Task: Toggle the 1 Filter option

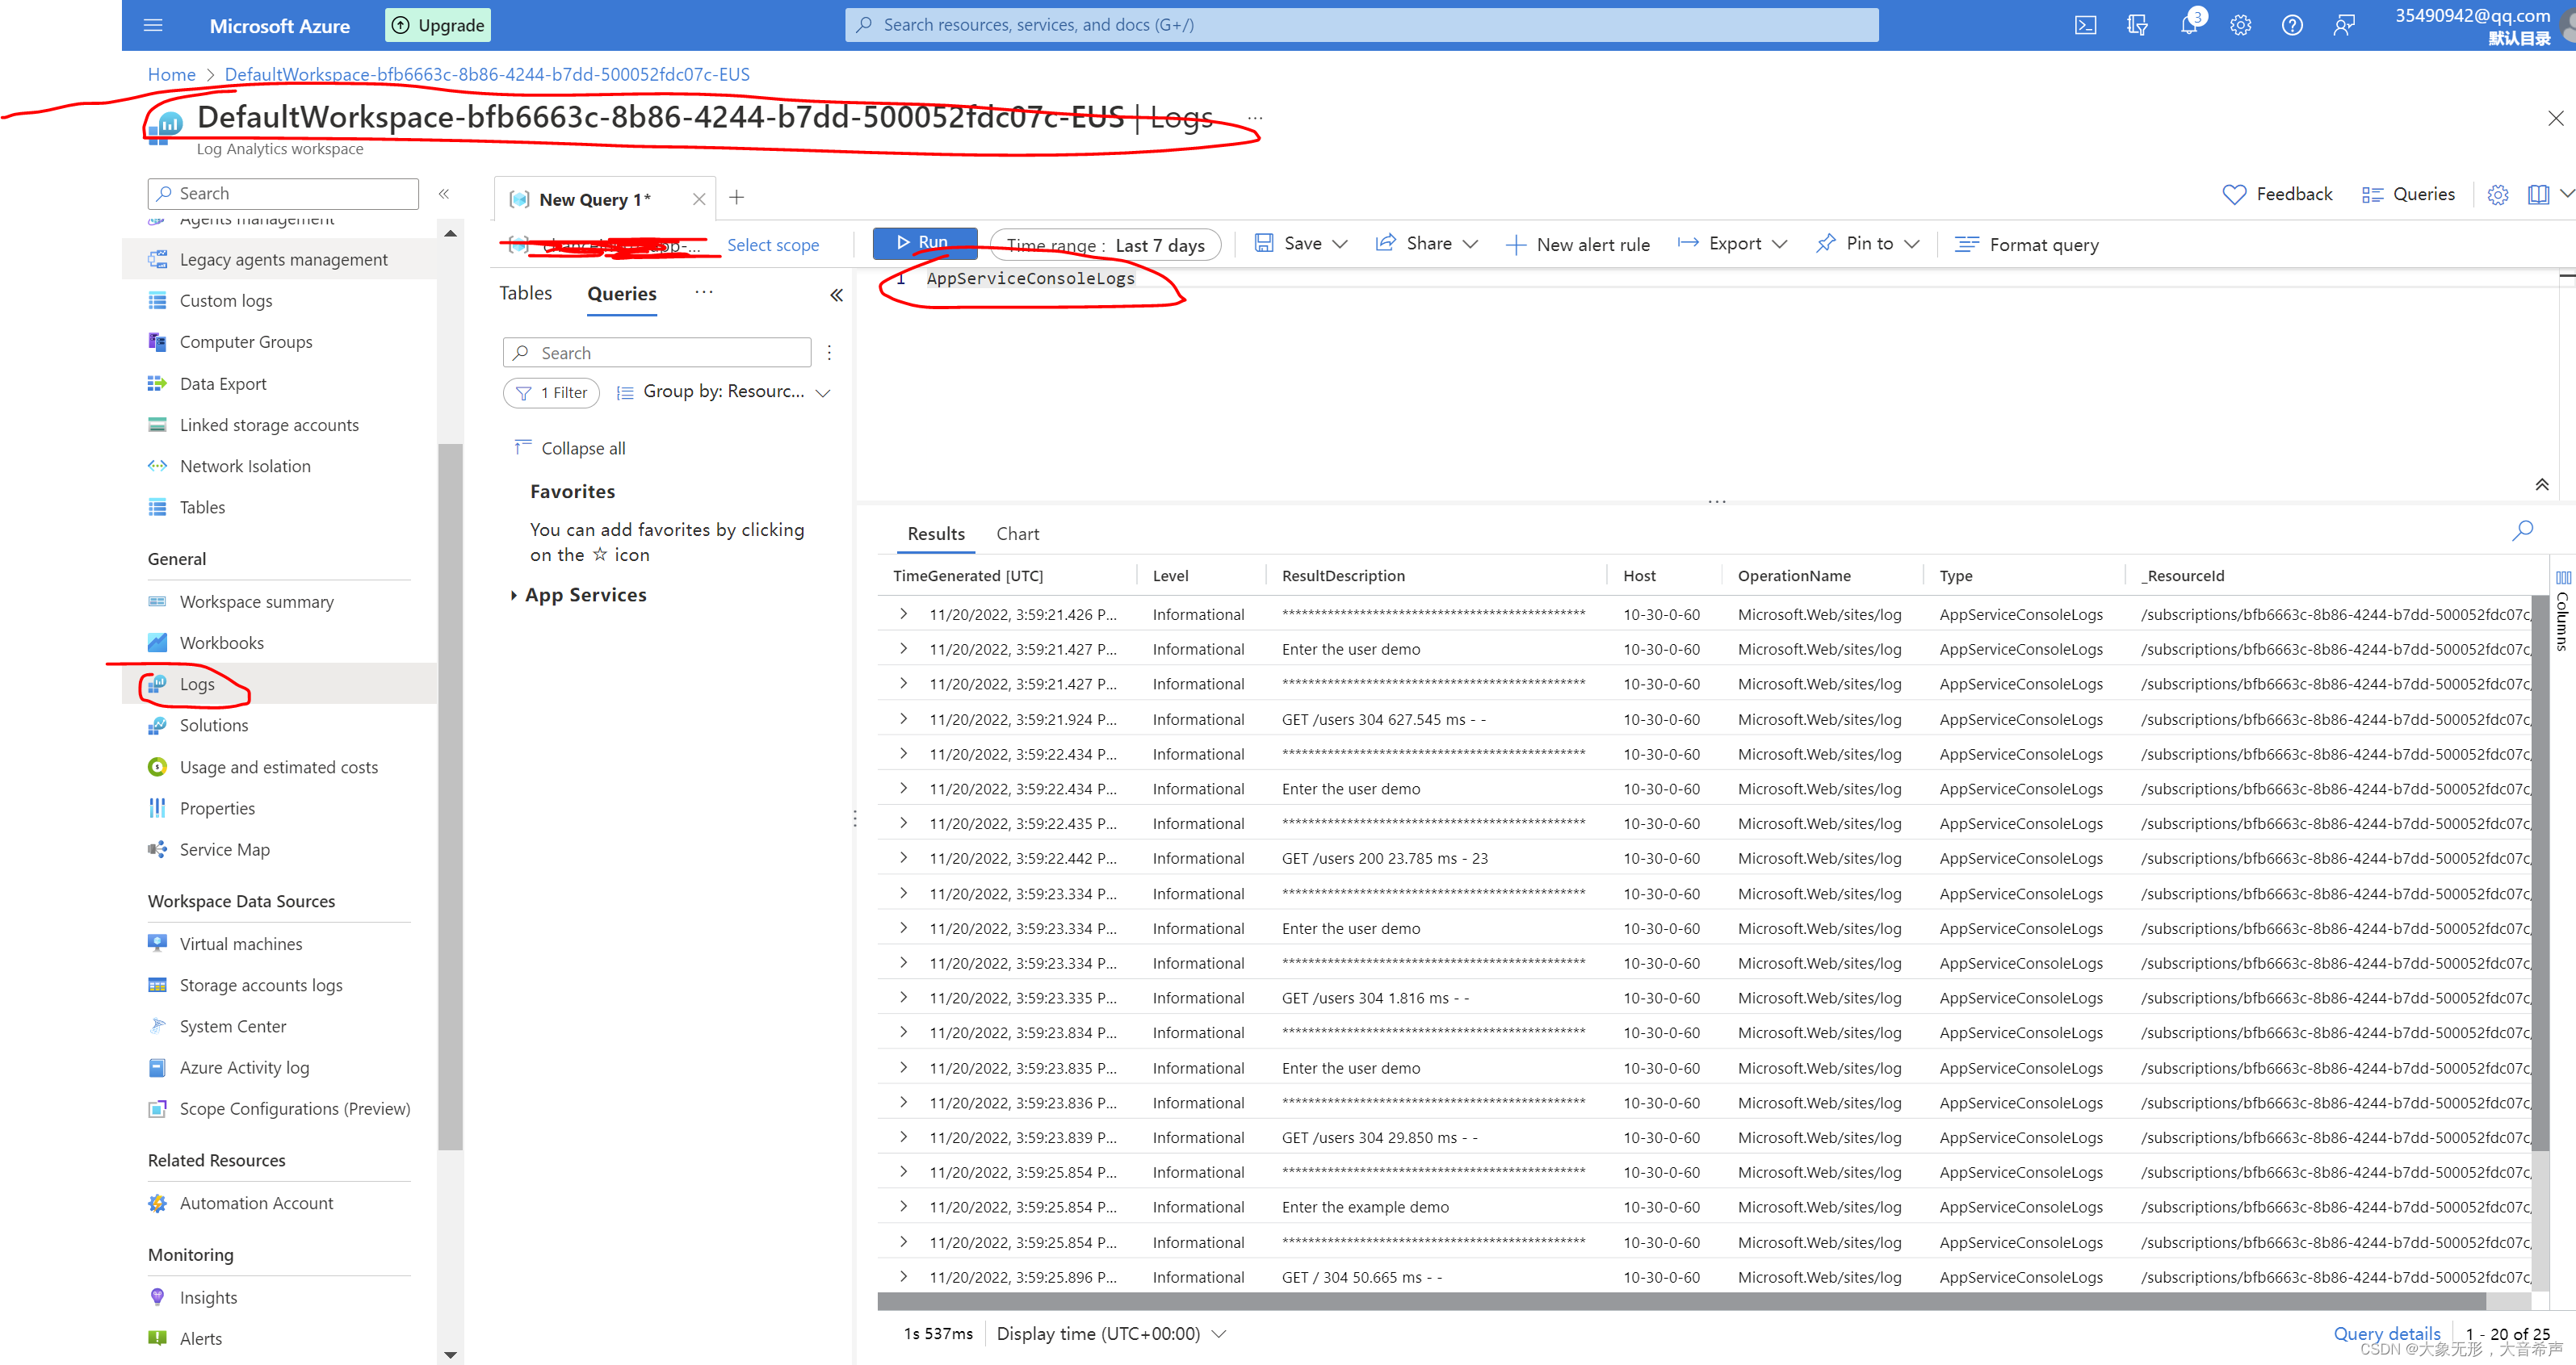Action: [x=552, y=395]
